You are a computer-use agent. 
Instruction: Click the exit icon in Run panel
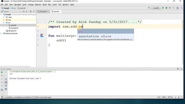tap(2, 86)
